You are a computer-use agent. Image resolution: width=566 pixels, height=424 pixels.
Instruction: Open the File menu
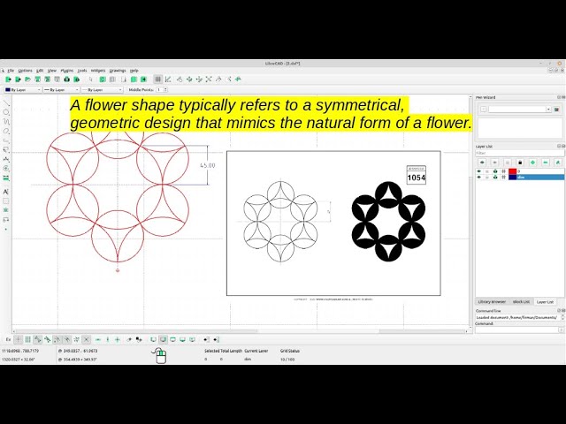point(11,71)
